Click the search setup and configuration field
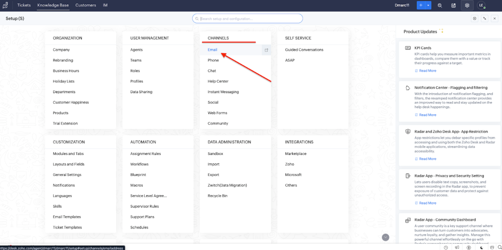The width and height of the screenshot is (502, 250). coord(248,19)
